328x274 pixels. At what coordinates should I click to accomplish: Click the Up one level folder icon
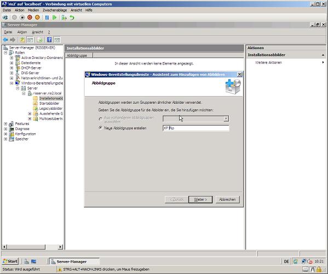point(22,40)
